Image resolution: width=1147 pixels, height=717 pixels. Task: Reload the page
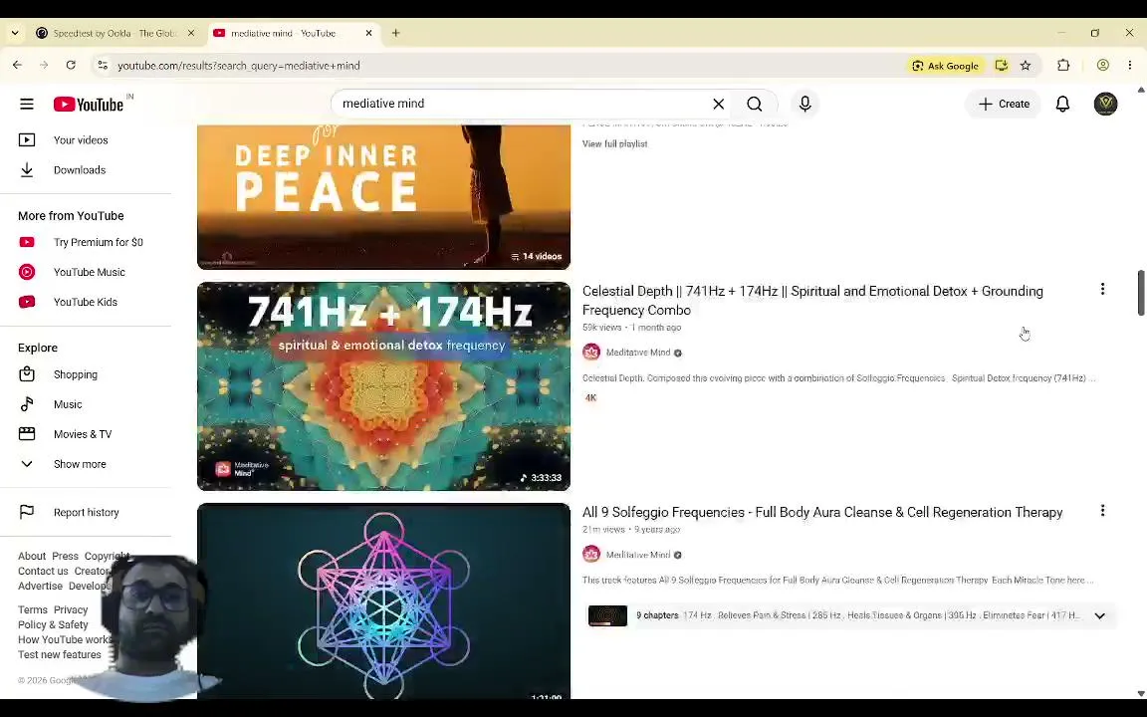(71, 65)
